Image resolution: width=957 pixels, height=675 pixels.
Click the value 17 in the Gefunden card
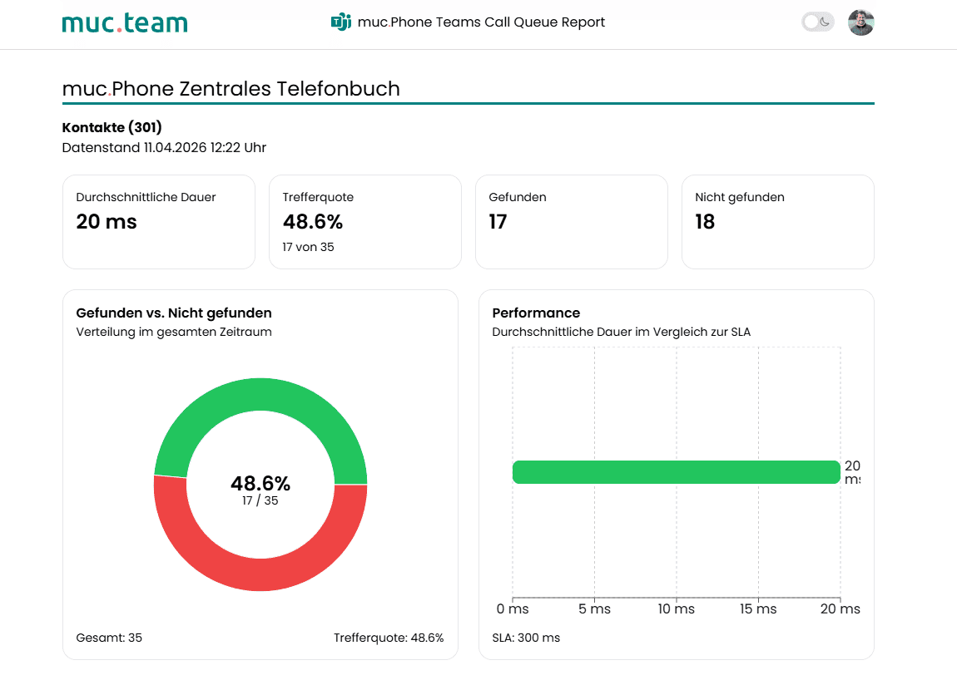coord(498,221)
